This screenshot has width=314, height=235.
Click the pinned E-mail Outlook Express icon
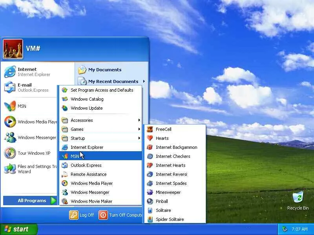[10, 87]
